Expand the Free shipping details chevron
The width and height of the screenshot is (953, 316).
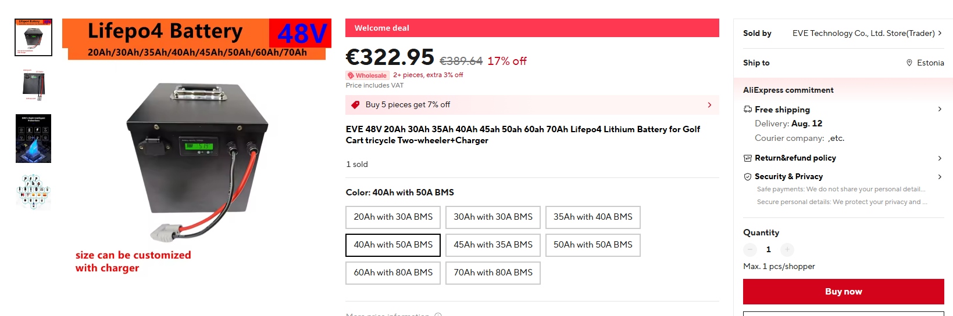coord(940,109)
